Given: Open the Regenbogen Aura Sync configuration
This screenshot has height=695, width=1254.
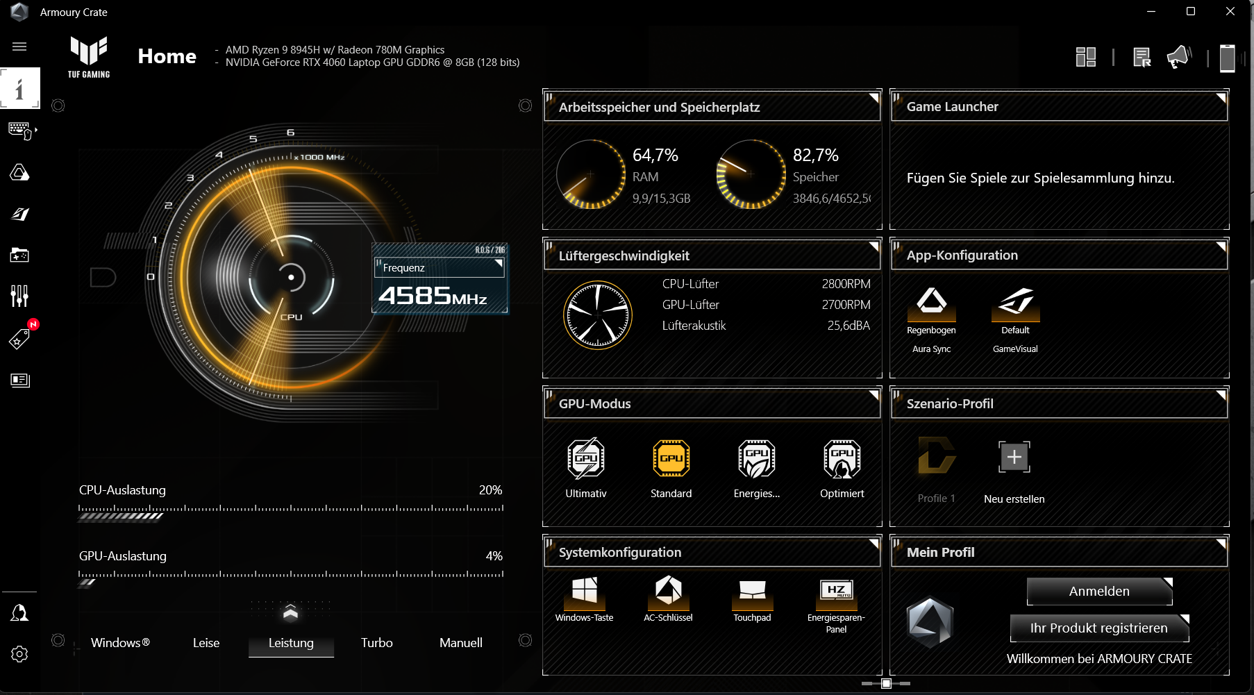Looking at the screenshot, I should click(931, 304).
